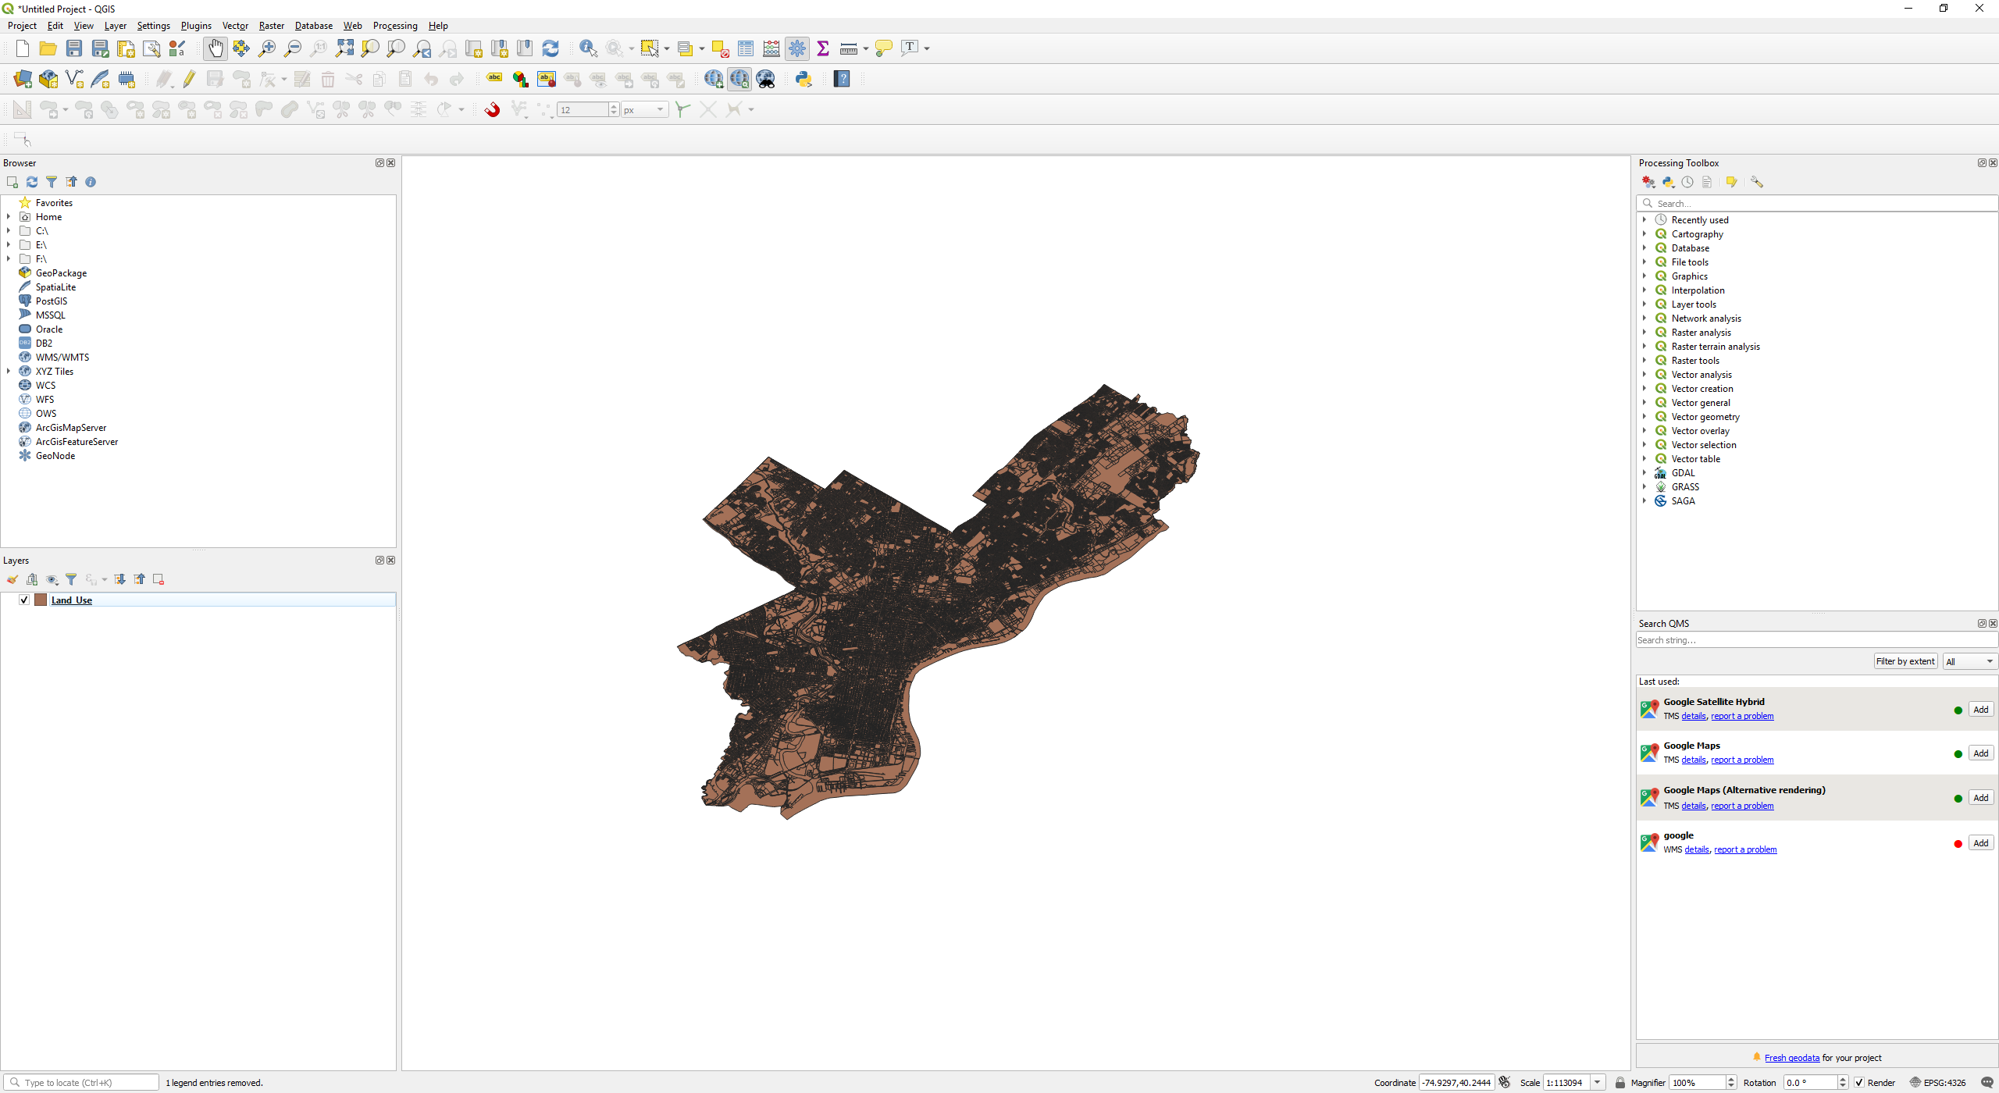
Task: Add the Google Satellite Hybrid layer
Action: coord(1980,710)
